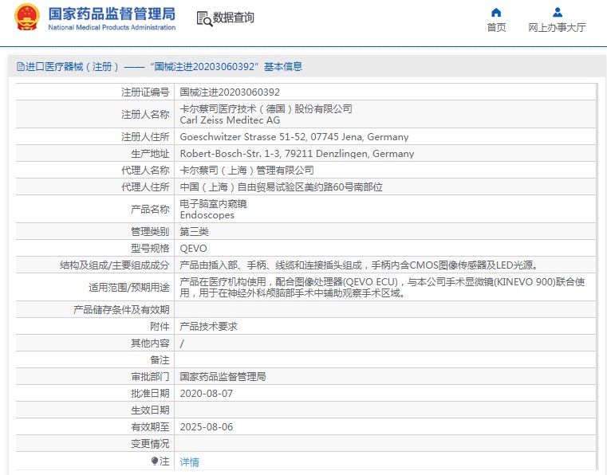
Task: Click the 批准日期 label
Action: coord(150,394)
